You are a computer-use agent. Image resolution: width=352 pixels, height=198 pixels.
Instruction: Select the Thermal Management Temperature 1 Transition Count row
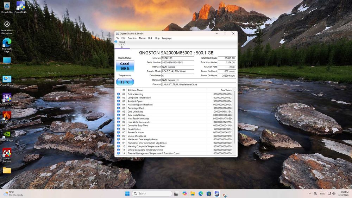tap(175, 153)
